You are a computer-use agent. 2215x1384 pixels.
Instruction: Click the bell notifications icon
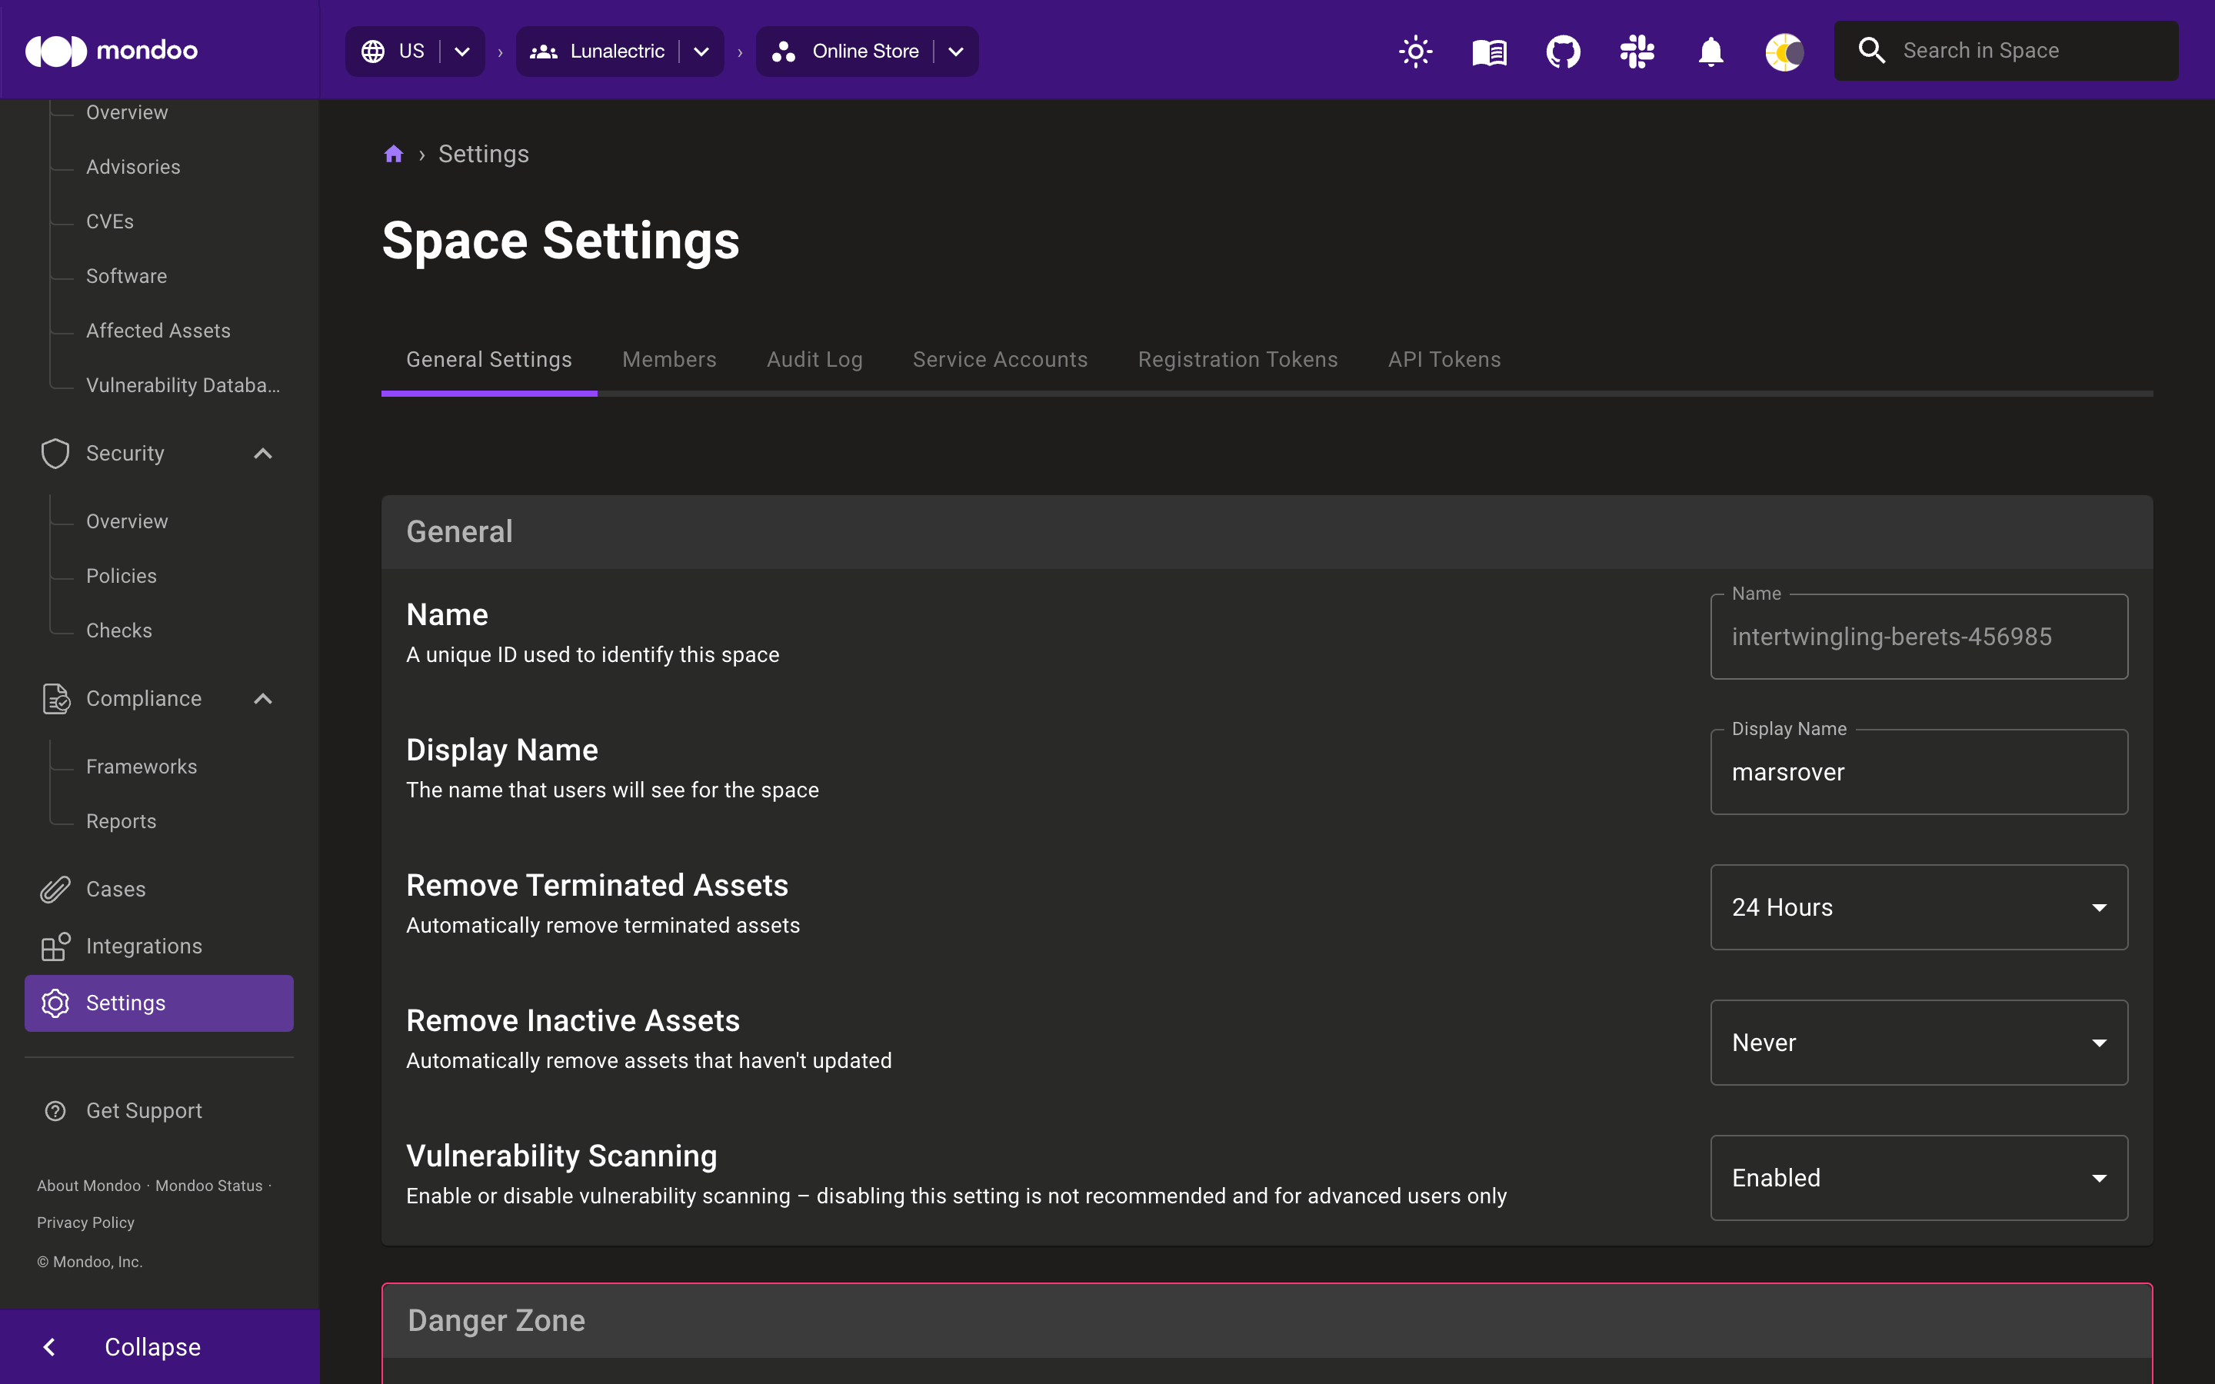click(1710, 51)
